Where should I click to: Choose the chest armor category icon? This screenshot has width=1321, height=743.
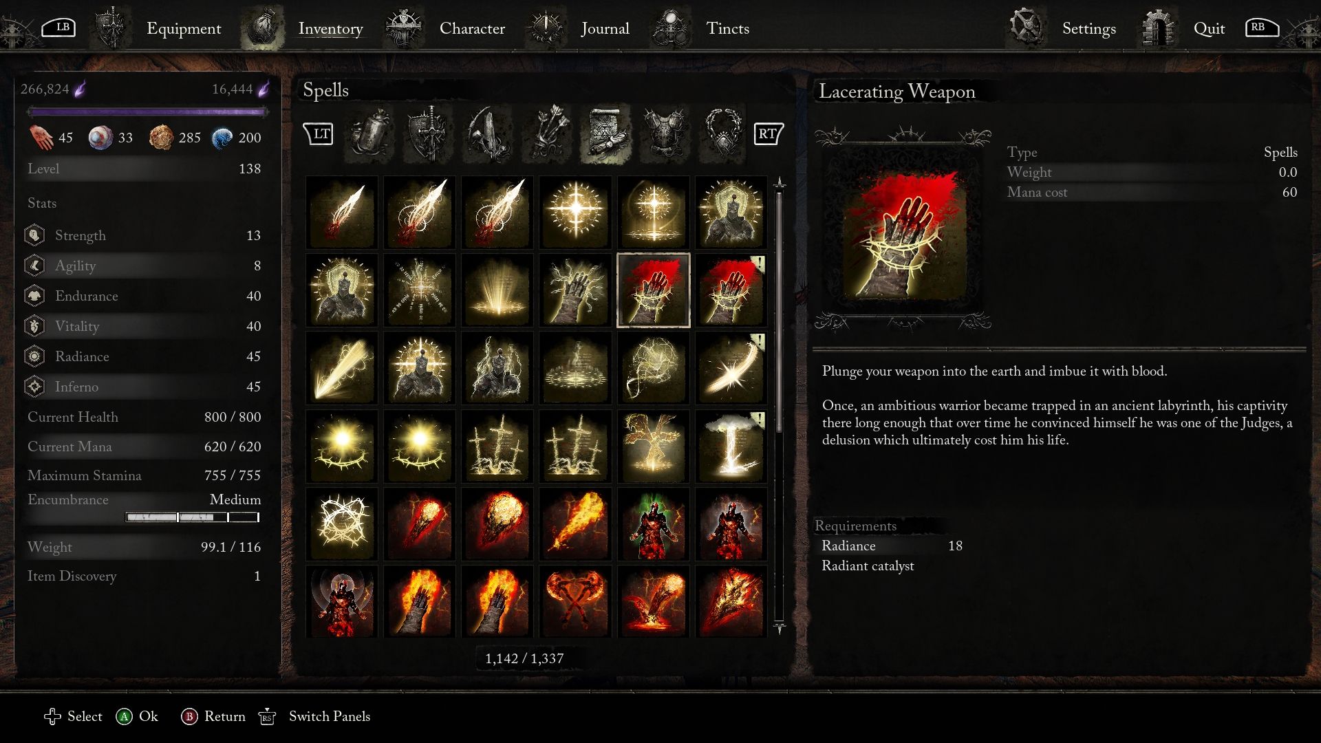pos(665,134)
